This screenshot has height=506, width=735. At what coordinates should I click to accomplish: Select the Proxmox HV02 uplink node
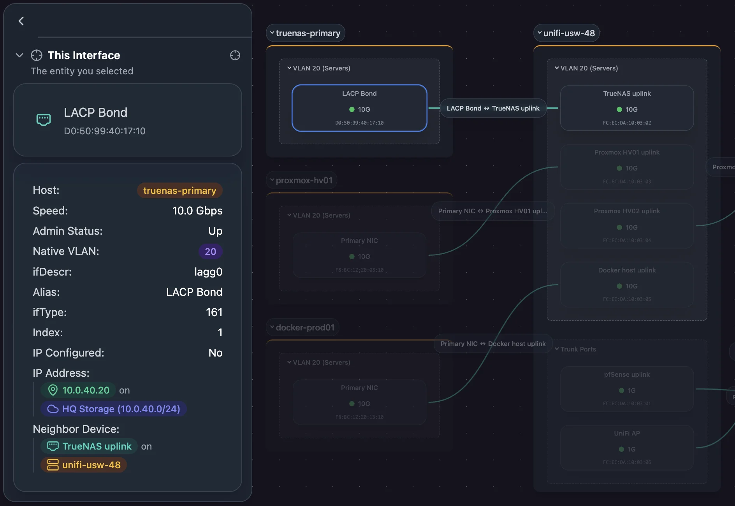[627, 226]
